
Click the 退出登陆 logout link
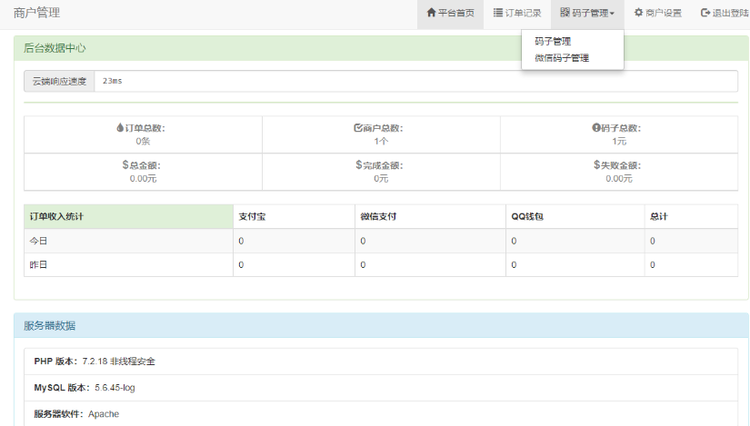pos(725,13)
